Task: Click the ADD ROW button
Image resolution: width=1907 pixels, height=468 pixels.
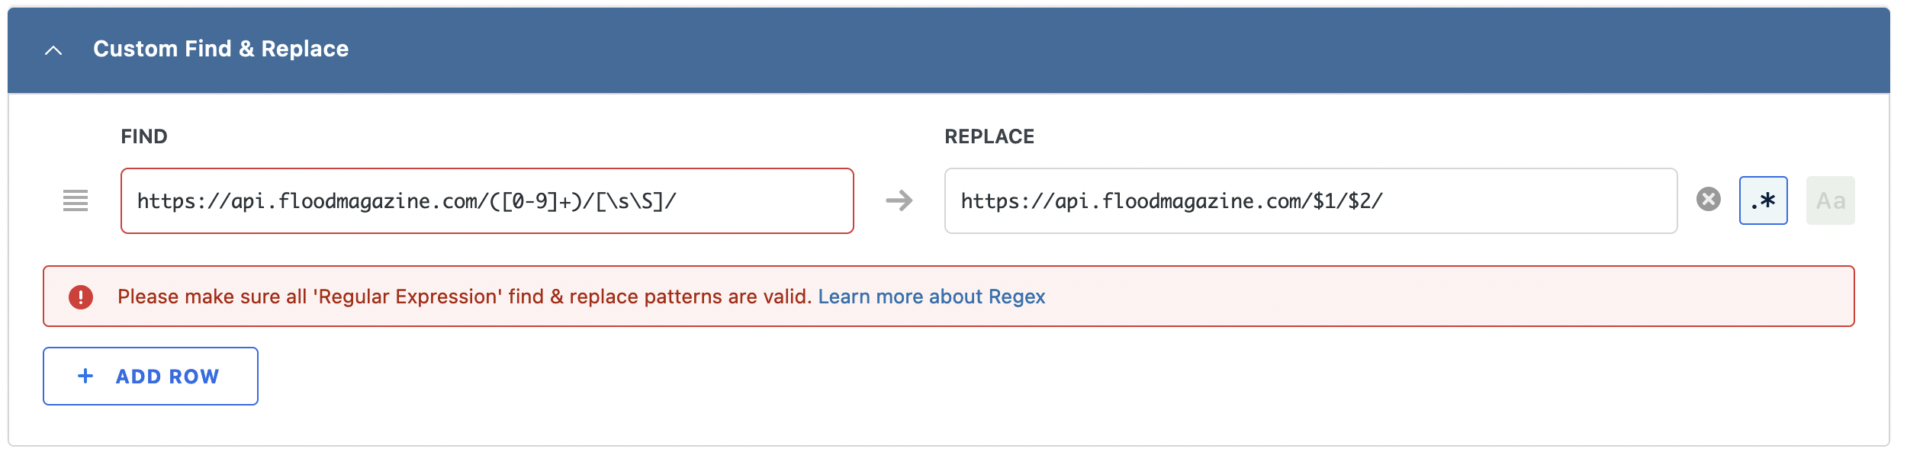Action: click(150, 376)
